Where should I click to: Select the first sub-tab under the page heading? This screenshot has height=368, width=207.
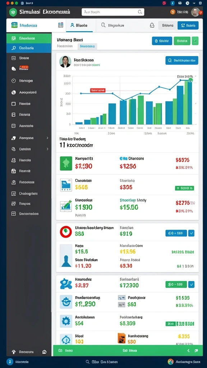pyautogui.click(x=65, y=46)
